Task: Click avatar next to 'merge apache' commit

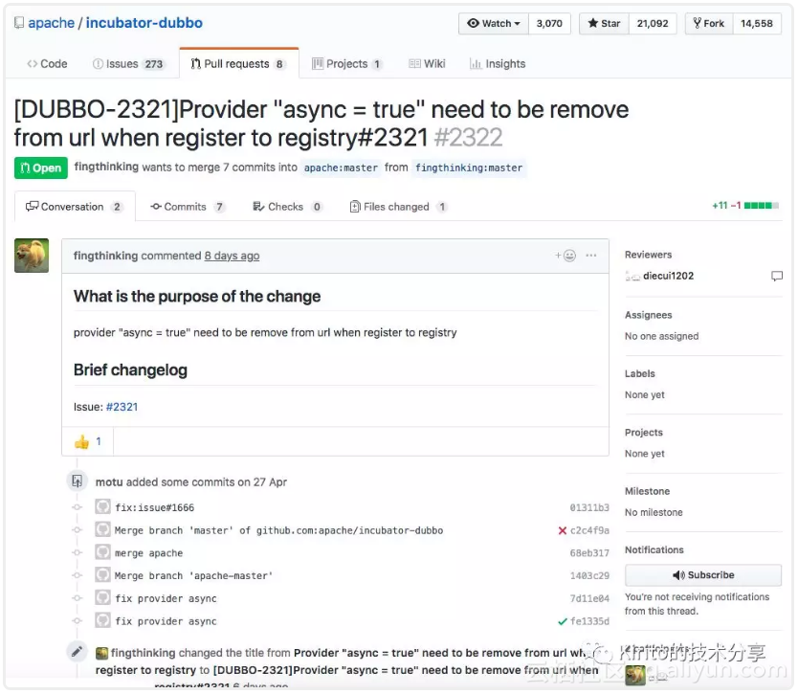Action: click(x=102, y=552)
